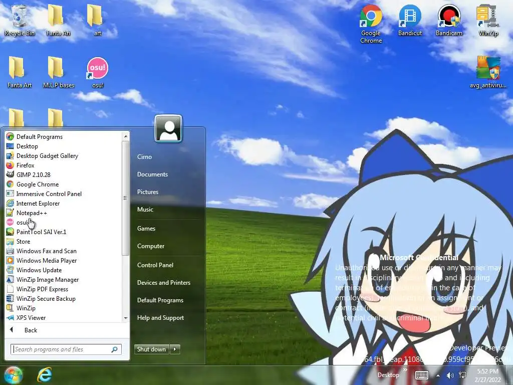Open Devices and Printers

click(x=164, y=283)
